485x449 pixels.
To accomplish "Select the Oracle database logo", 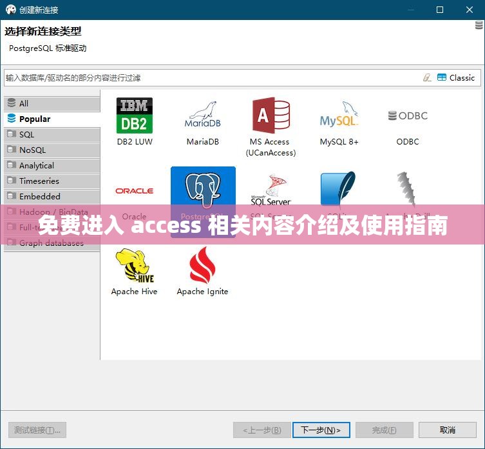I will click(x=134, y=191).
